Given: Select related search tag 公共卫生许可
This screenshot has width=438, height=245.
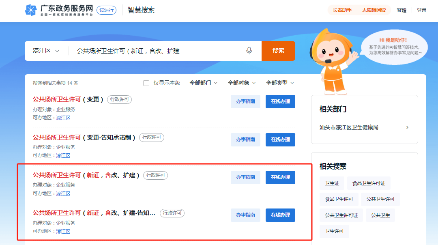Looking at the screenshot, I should (x=380, y=199).
